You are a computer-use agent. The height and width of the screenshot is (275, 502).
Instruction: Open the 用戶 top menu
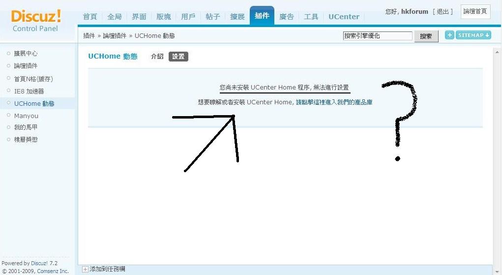tap(188, 16)
